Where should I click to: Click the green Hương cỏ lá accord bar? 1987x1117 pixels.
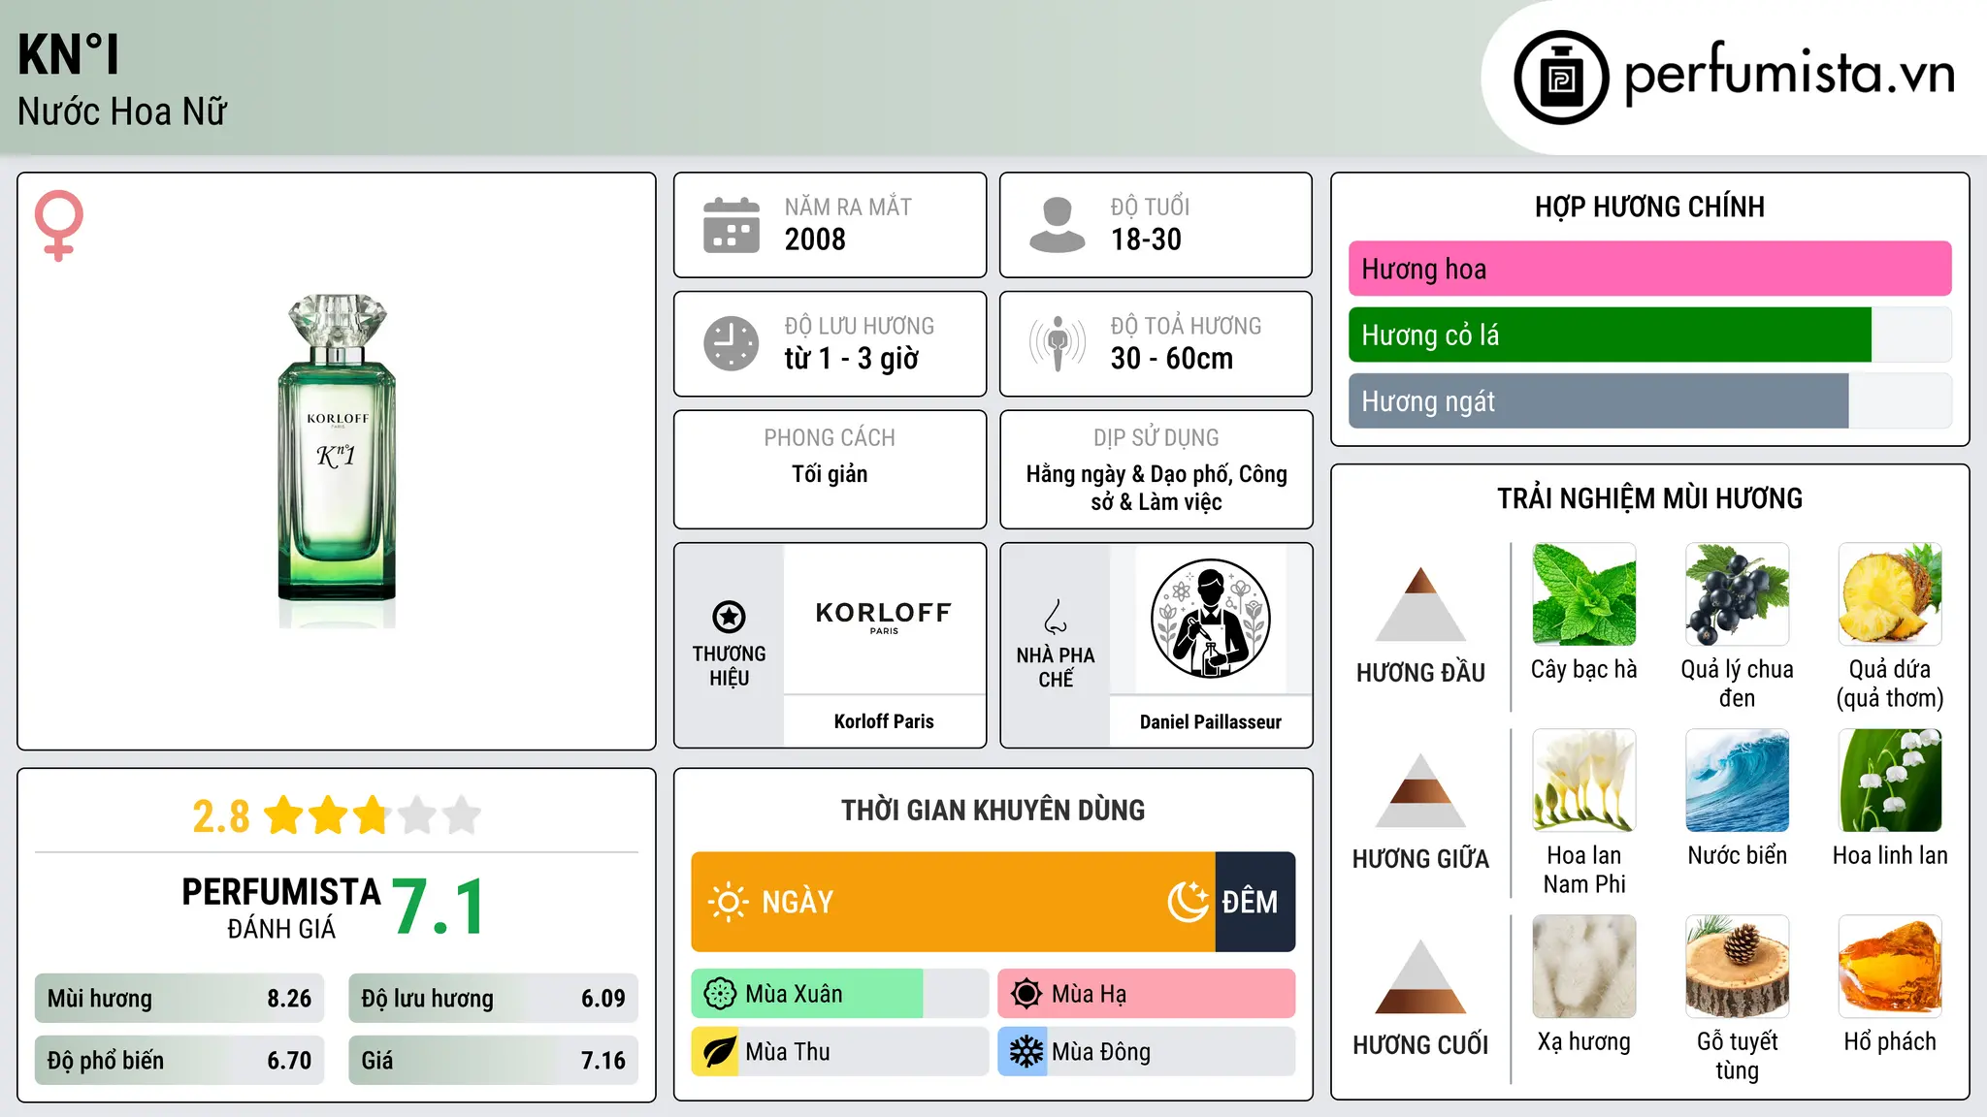click(x=1610, y=335)
